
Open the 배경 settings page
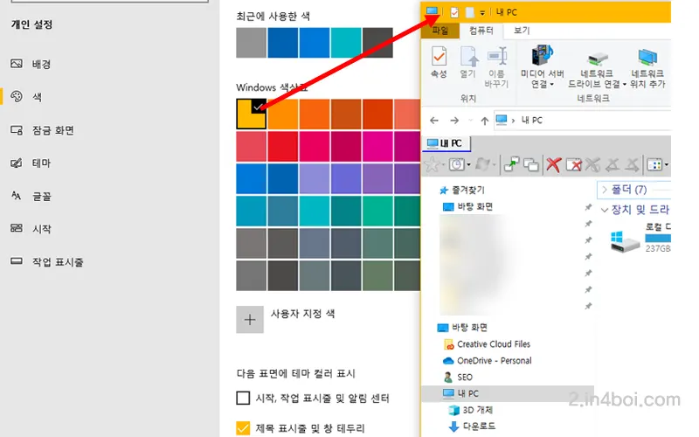(x=31, y=64)
